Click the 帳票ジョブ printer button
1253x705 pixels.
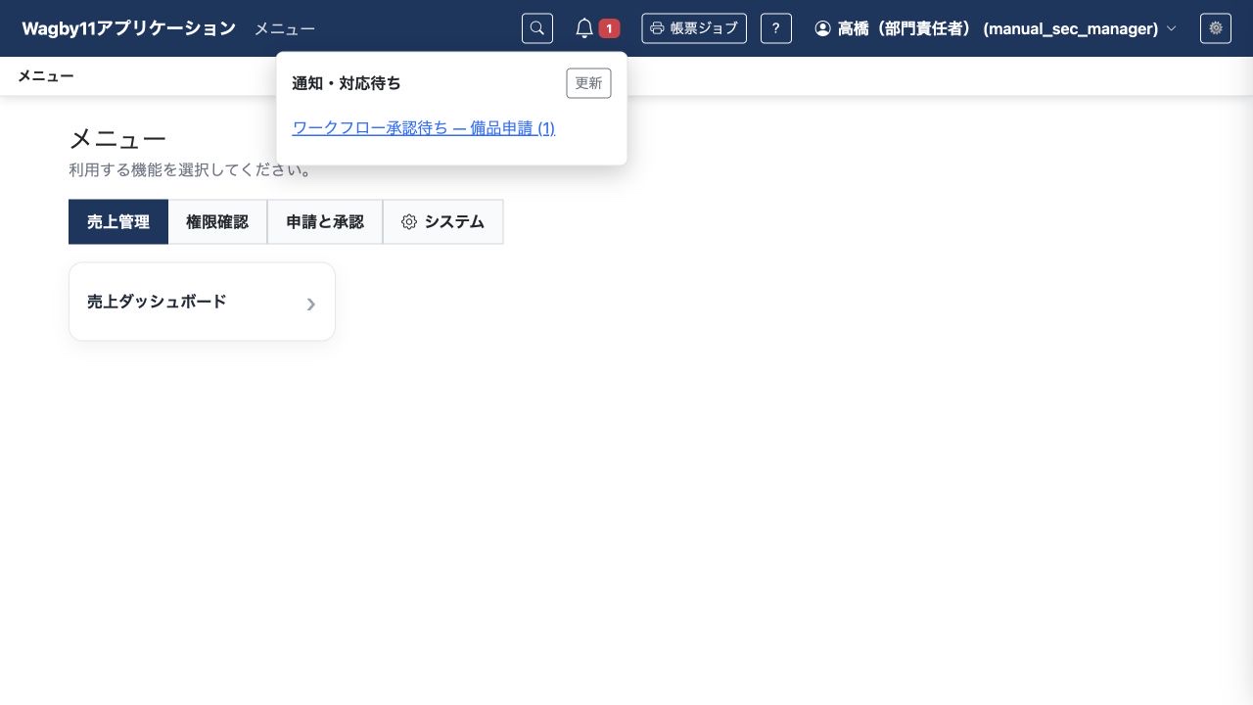click(x=694, y=28)
